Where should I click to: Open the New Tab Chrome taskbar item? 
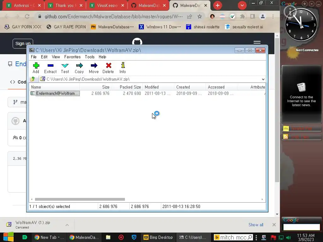coord(50,237)
